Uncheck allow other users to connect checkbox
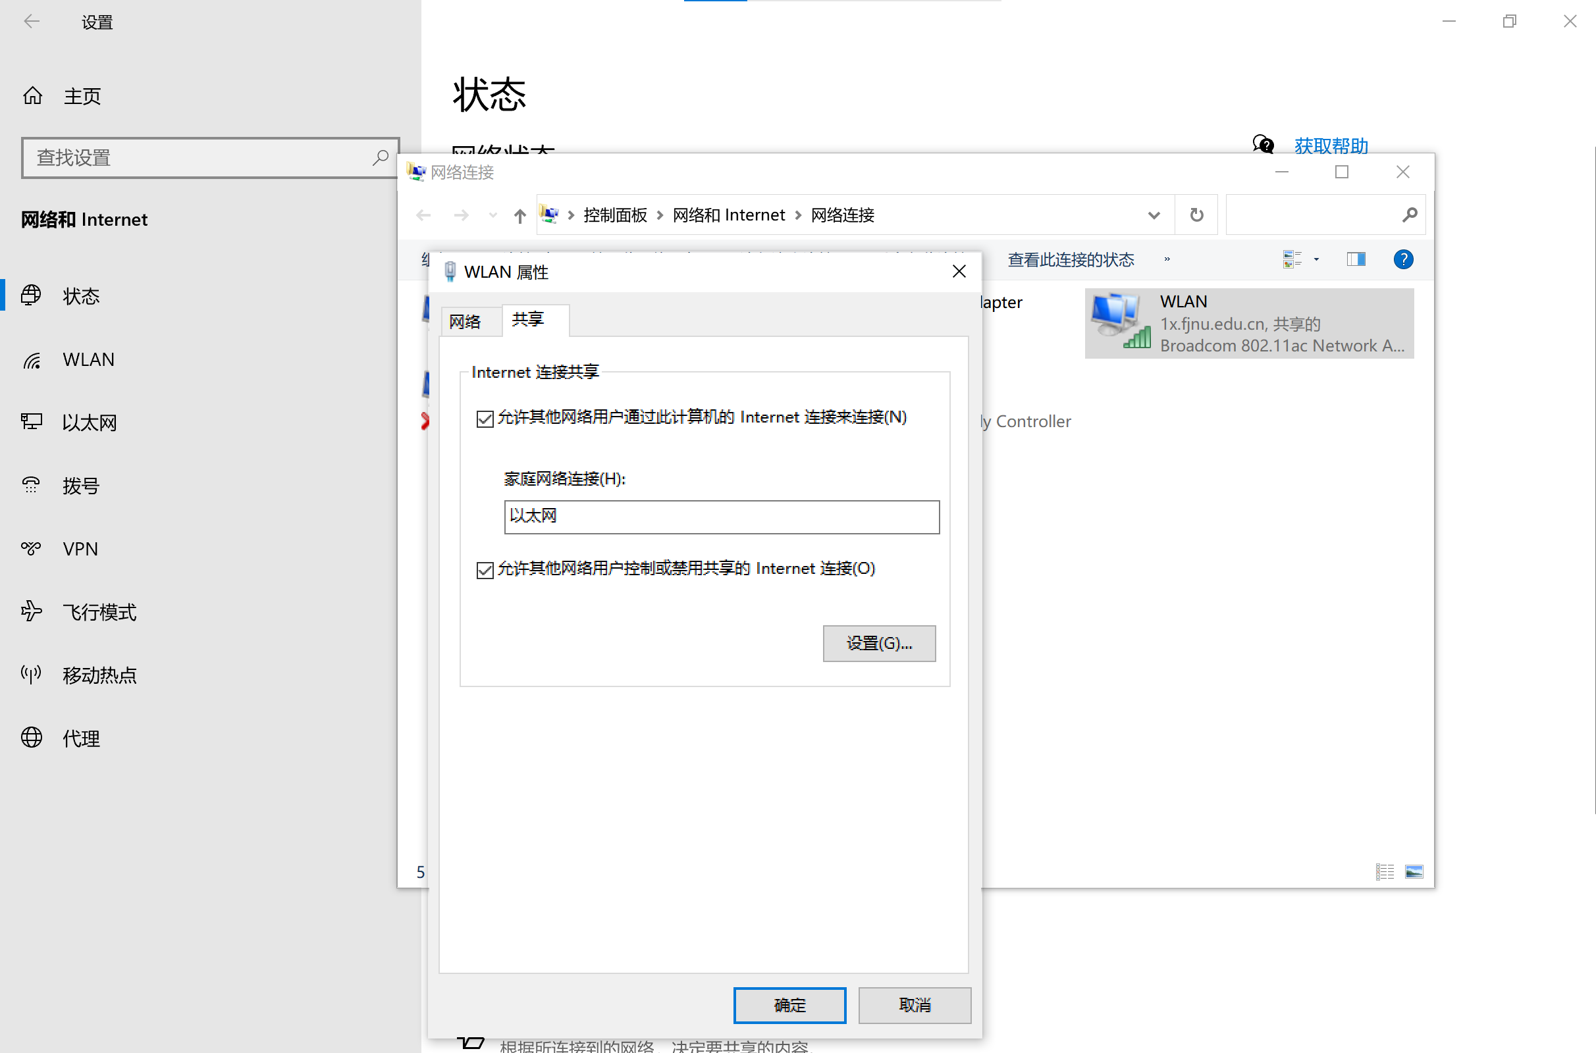 [x=485, y=419]
